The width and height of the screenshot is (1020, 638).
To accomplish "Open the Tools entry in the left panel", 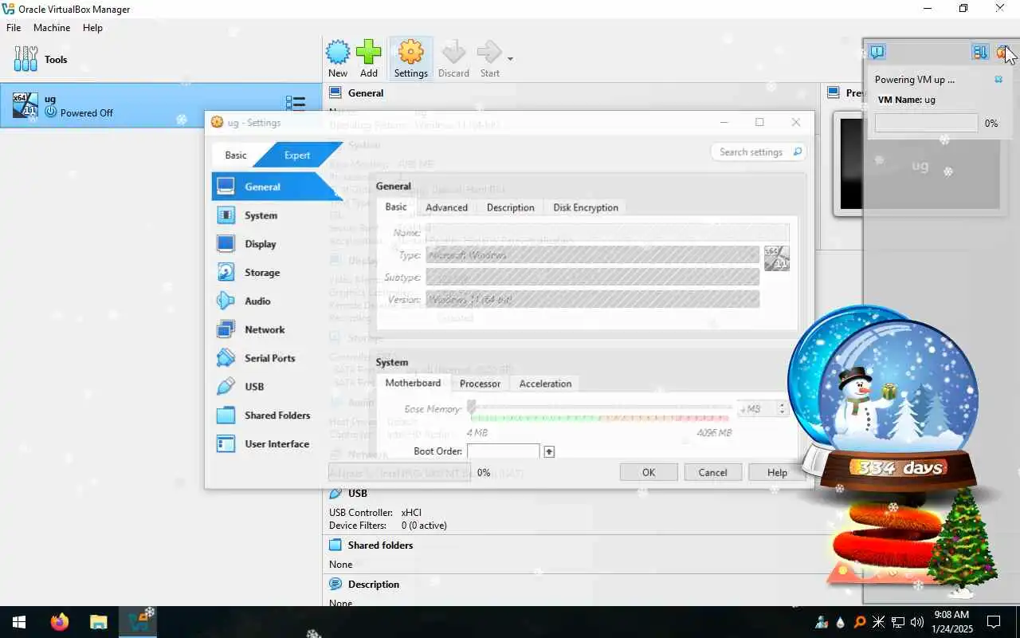I will point(159,59).
